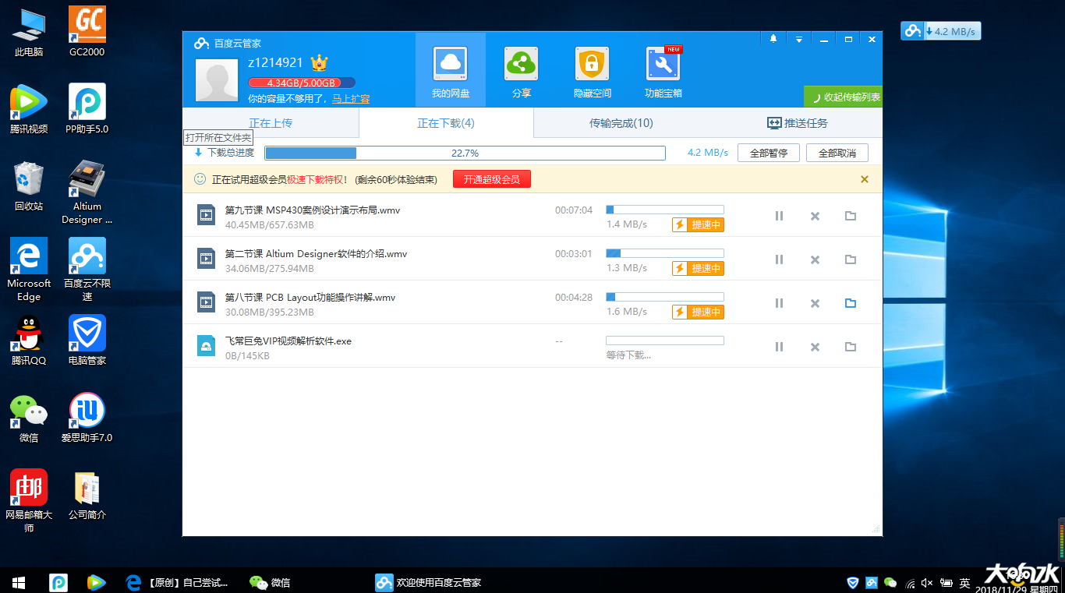This screenshot has width=1065, height=593.
Task: Switch to the 推送任务 tab
Action: tap(797, 123)
